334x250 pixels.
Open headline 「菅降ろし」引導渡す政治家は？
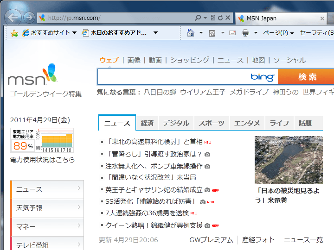click(x=154, y=154)
